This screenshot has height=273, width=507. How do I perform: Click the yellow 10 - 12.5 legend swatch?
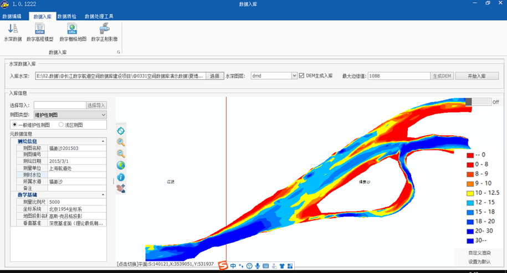coord(470,193)
